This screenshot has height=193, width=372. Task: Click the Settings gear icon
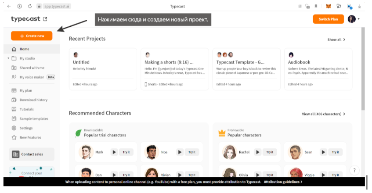[14, 128]
